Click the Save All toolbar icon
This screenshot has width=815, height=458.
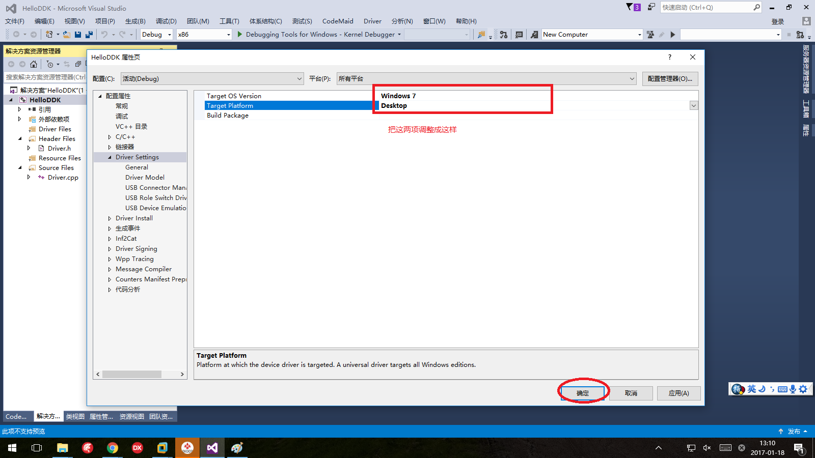pyautogui.click(x=89, y=35)
